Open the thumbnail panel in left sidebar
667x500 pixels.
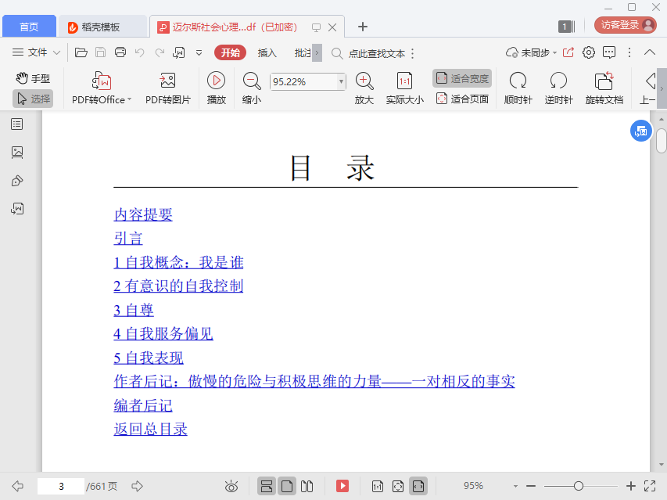pos(17,153)
